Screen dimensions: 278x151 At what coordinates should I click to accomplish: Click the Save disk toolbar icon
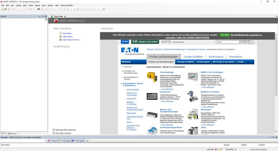9,9
